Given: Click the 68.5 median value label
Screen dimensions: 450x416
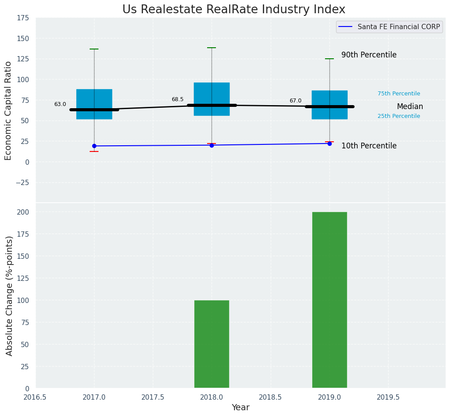Looking at the screenshot, I should coord(178,100).
